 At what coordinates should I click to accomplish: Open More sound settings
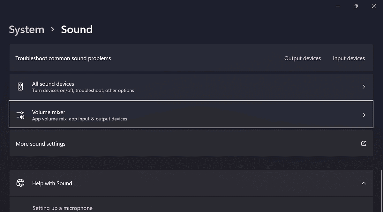click(41, 144)
